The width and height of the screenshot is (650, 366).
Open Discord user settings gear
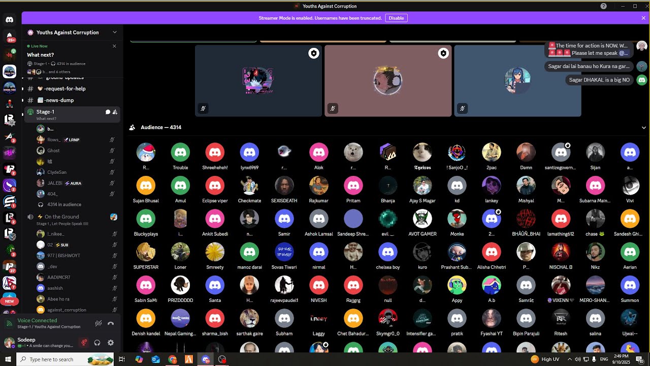point(111,343)
